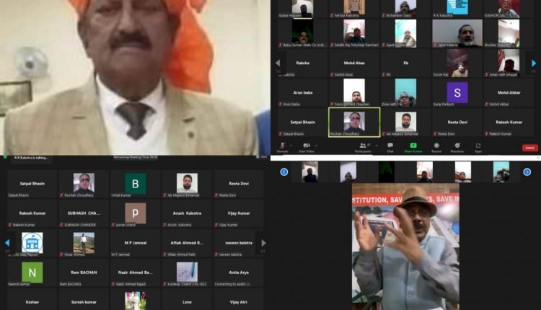This screenshot has height=310, width=541.
Task: Go to previous page in Vimal Kumar gallery
Action: coord(7,243)
